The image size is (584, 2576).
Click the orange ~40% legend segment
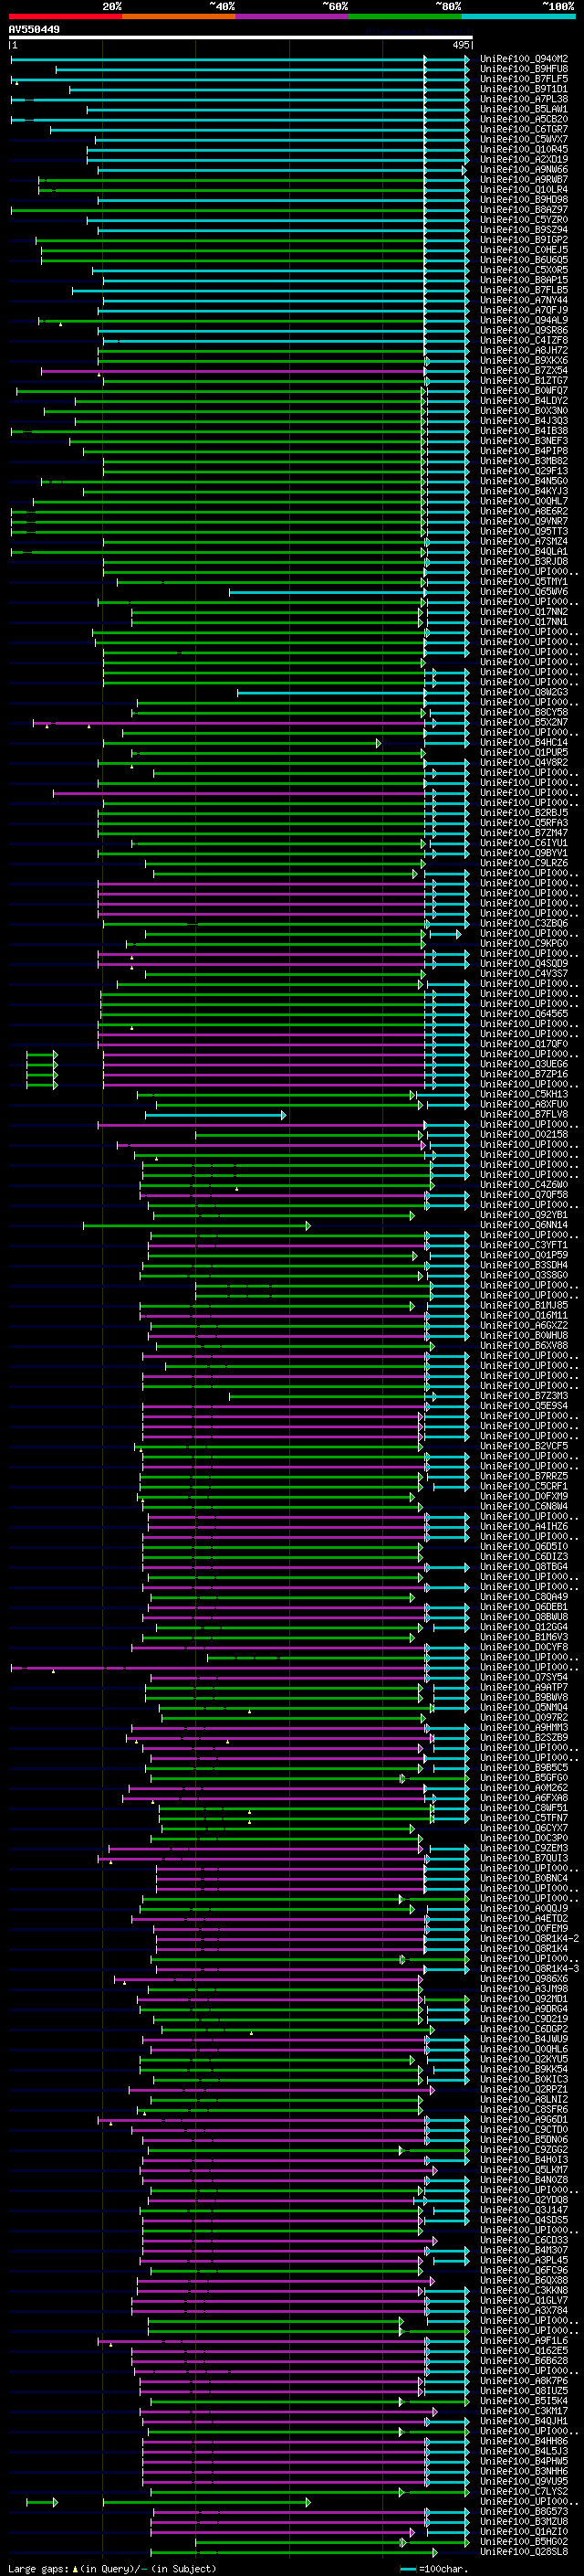pyautogui.click(x=179, y=16)
